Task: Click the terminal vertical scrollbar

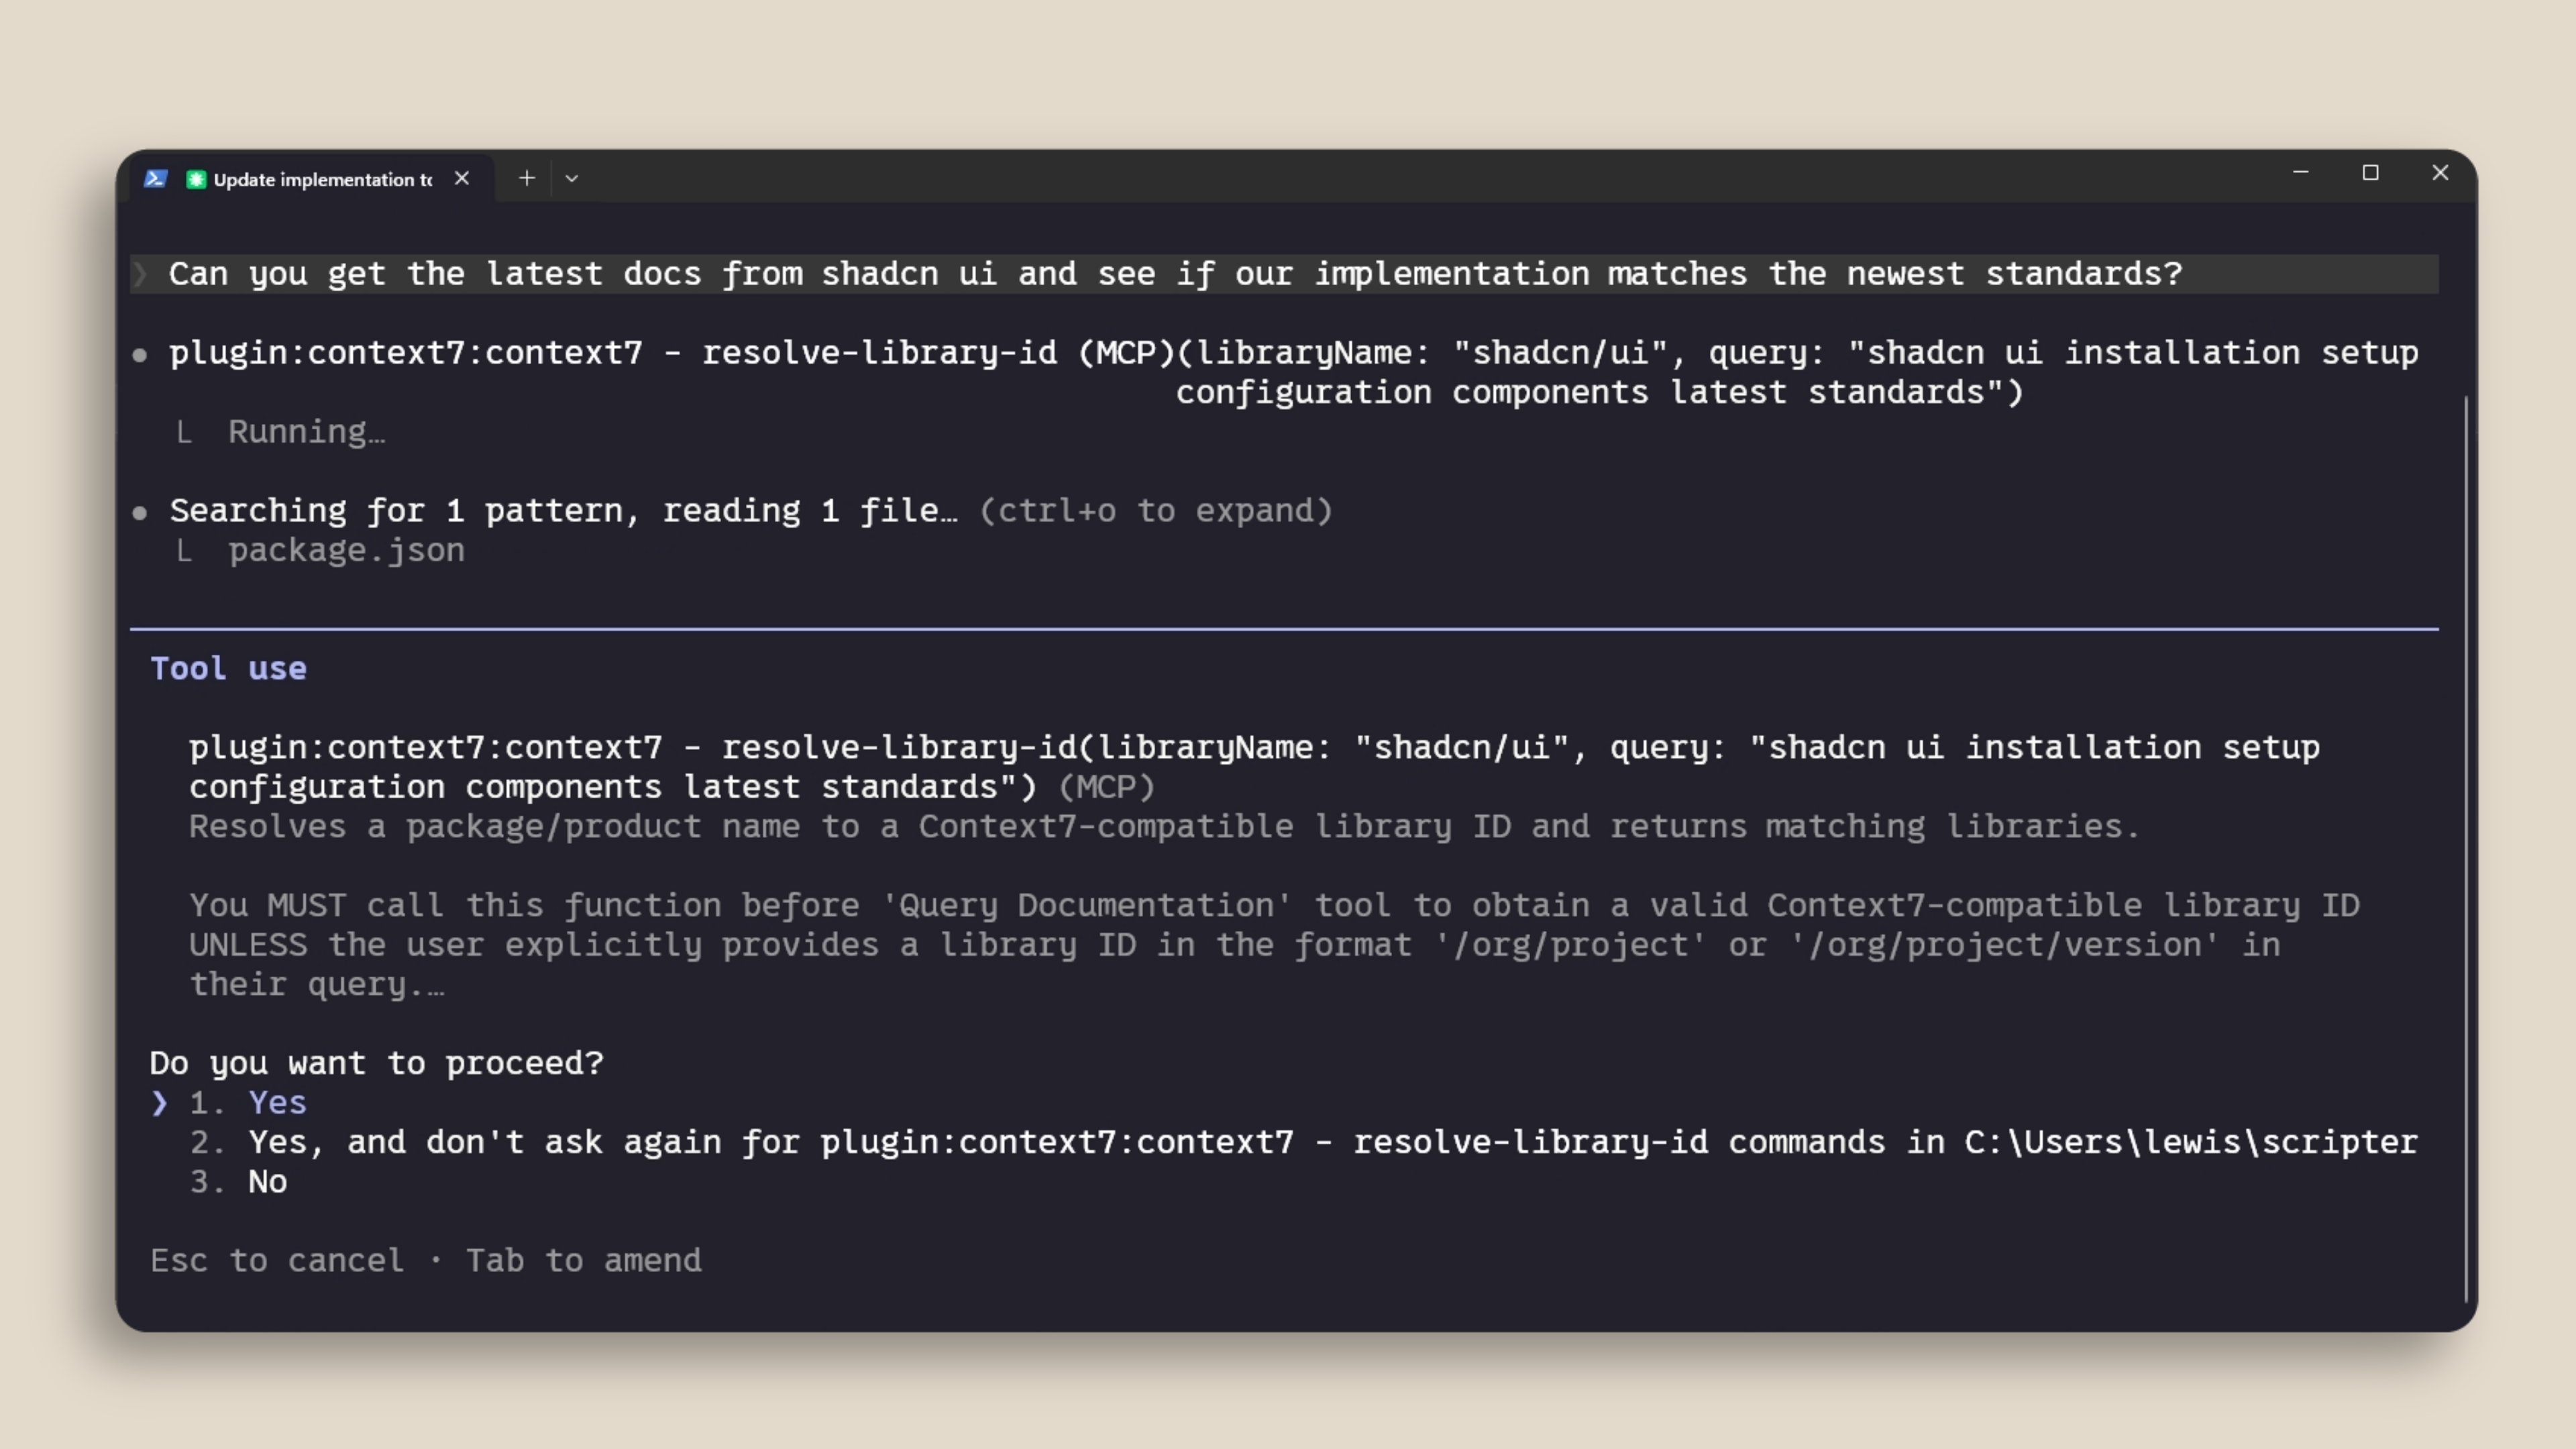Action: pyautogui.click(x=2466, y=840)
